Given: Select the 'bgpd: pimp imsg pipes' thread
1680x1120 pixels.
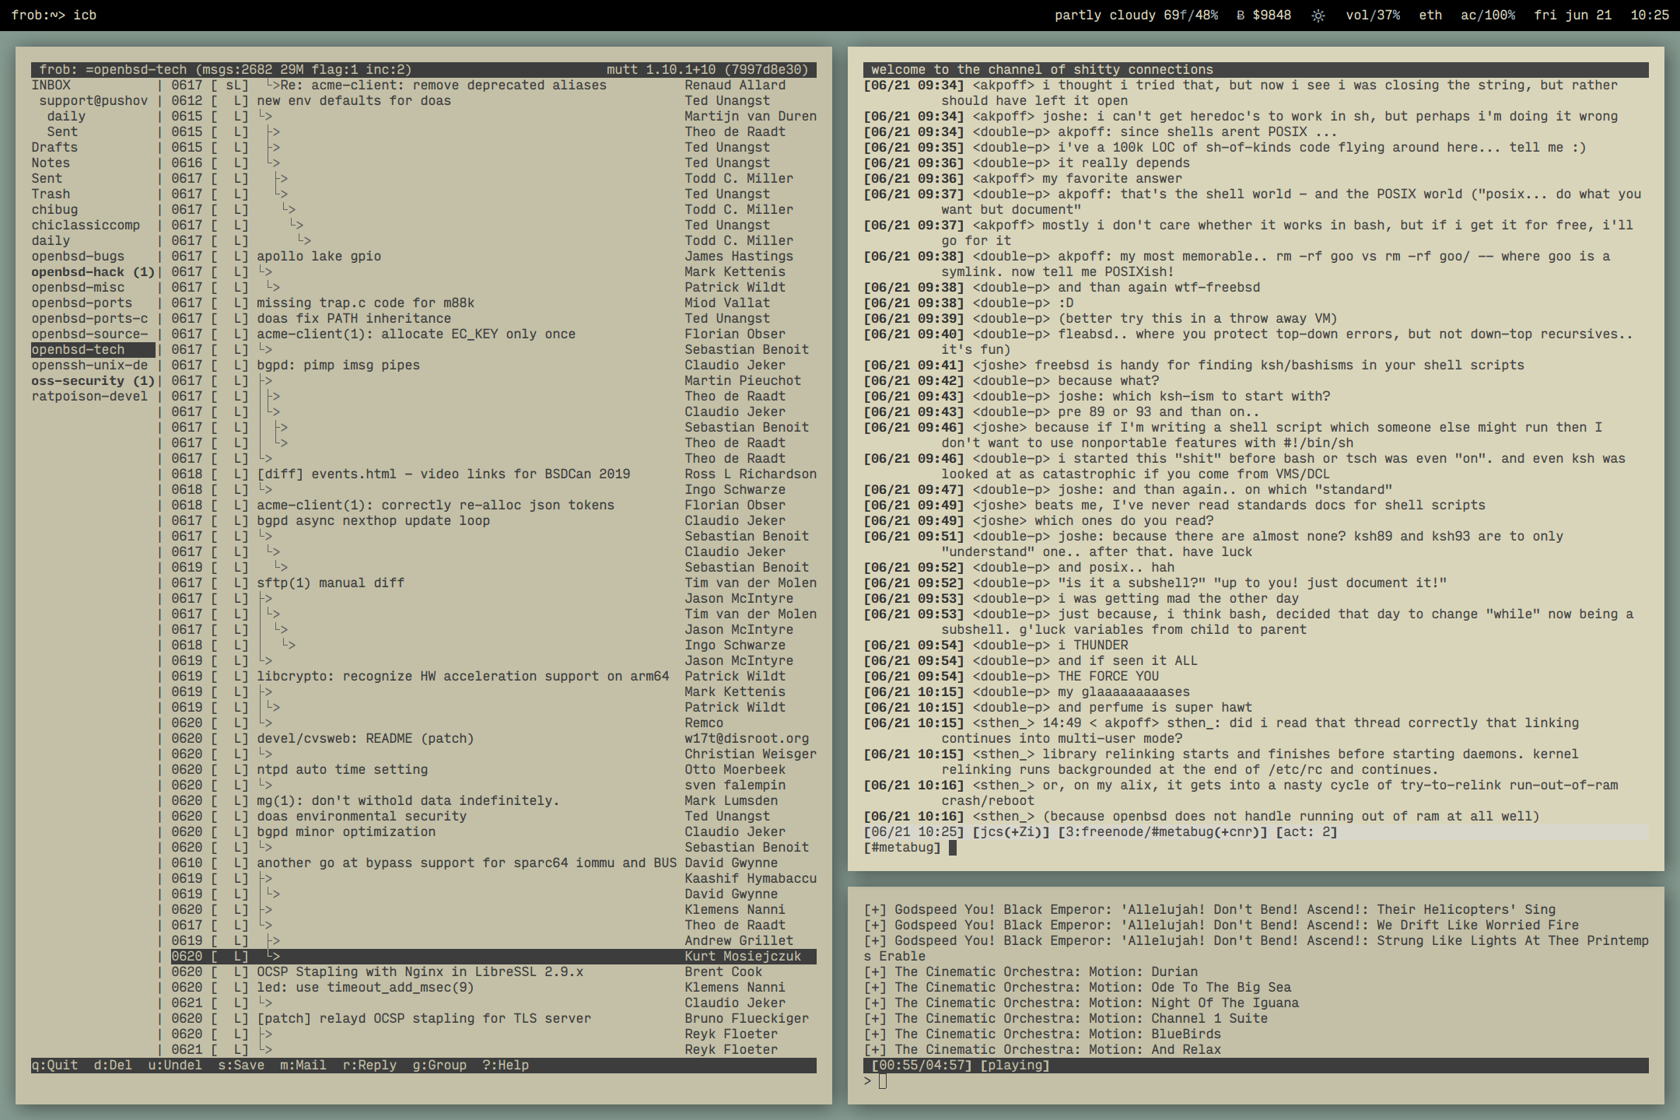Looking at the screenshot, I should tap(338, 366).
